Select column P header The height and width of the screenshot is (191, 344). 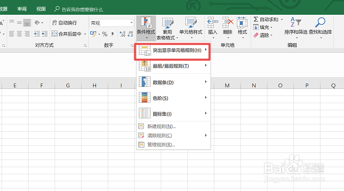pyautogui.click(x=307, y=85)
